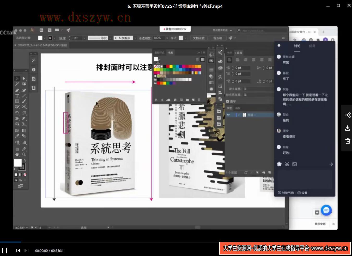
Task: Open the info panel icon in dock
Action: click(34, 70)
